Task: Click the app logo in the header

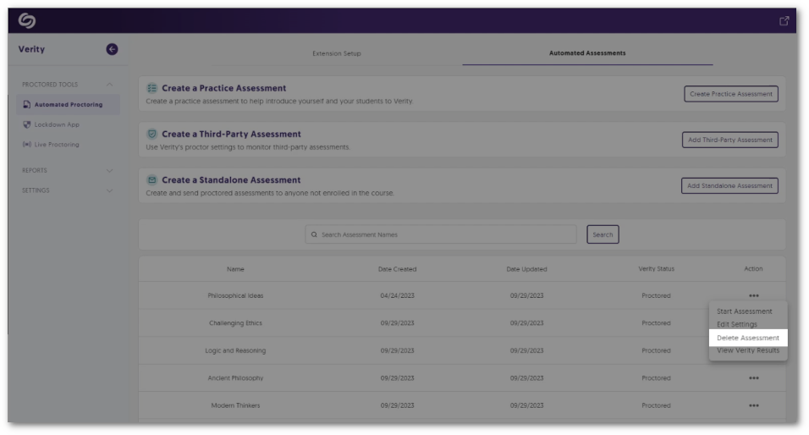Action: (x=27, y=20)
